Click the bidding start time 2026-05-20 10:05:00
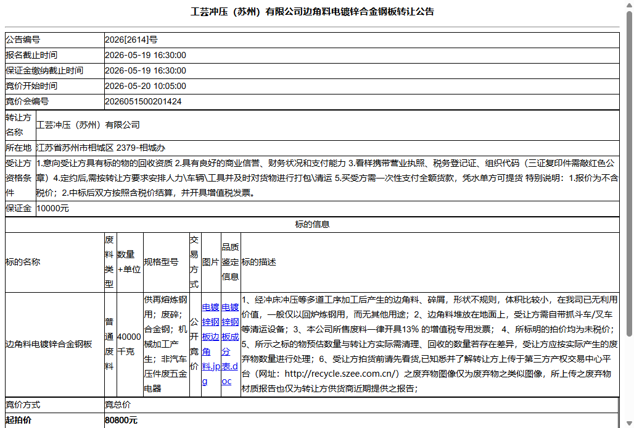The height and width of the screenshot is (428, 634). [x=146, y=86]
